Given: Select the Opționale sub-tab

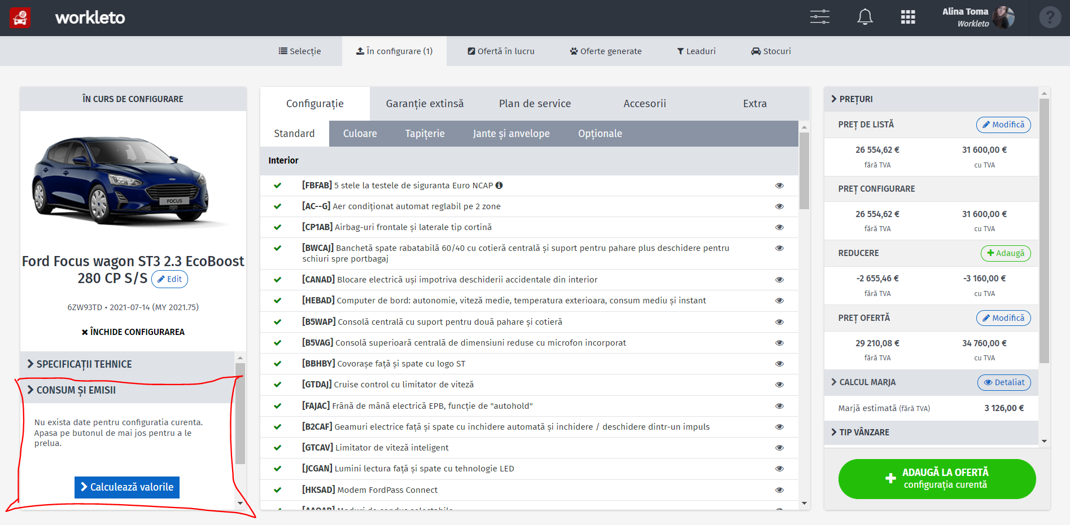Looking at the screenshot, I should point(600,134).
